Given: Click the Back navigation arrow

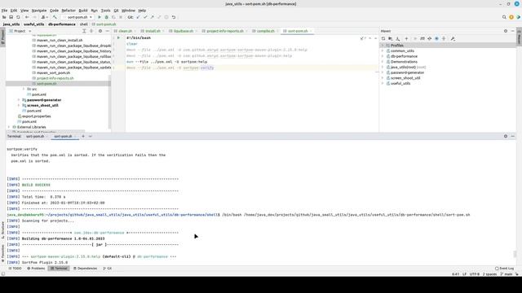Looking at the screenshot, I should [27, 17].
